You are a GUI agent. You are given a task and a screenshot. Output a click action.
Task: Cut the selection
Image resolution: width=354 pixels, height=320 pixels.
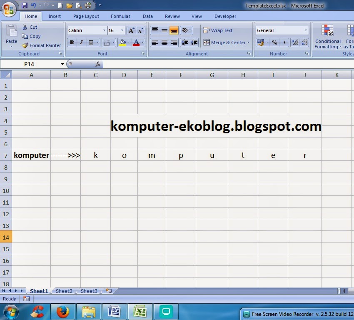pos(30,27)
